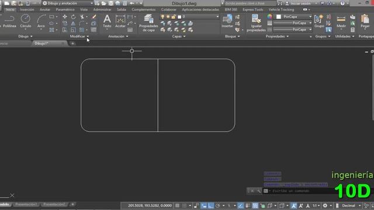This screenshot has height=210, width=374.
Task: Select the Rotate tool icon
Action: tap(73, 17)
